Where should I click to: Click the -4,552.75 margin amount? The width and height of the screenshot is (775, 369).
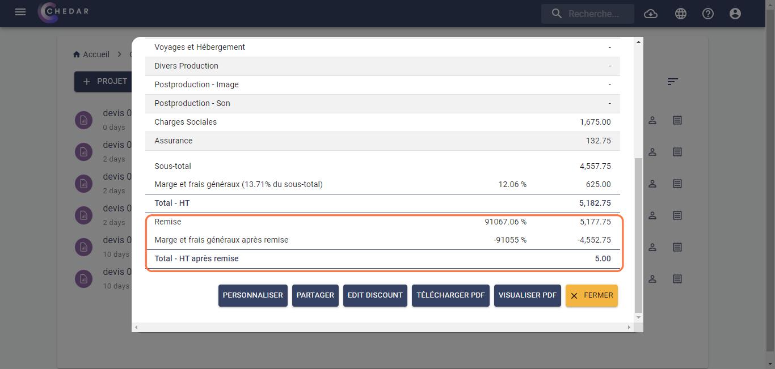click(x=594, y=240)
